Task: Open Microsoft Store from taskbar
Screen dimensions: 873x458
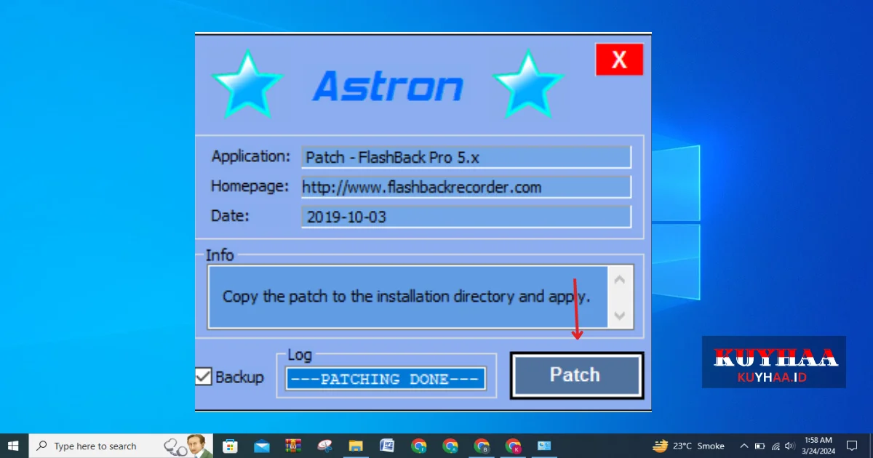Action: point(230,446)
